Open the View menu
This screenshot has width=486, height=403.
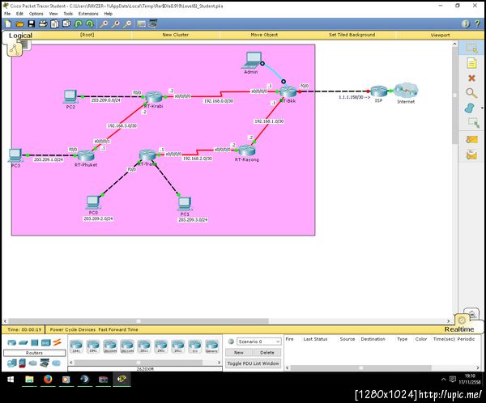click(53, 14)
